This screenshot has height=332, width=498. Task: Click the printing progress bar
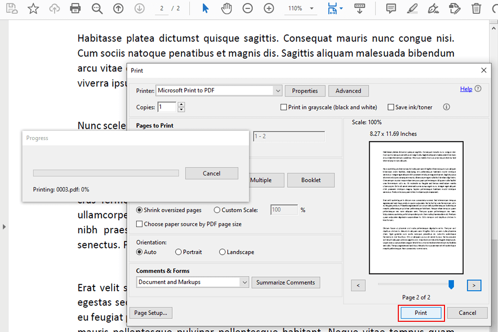106,173
